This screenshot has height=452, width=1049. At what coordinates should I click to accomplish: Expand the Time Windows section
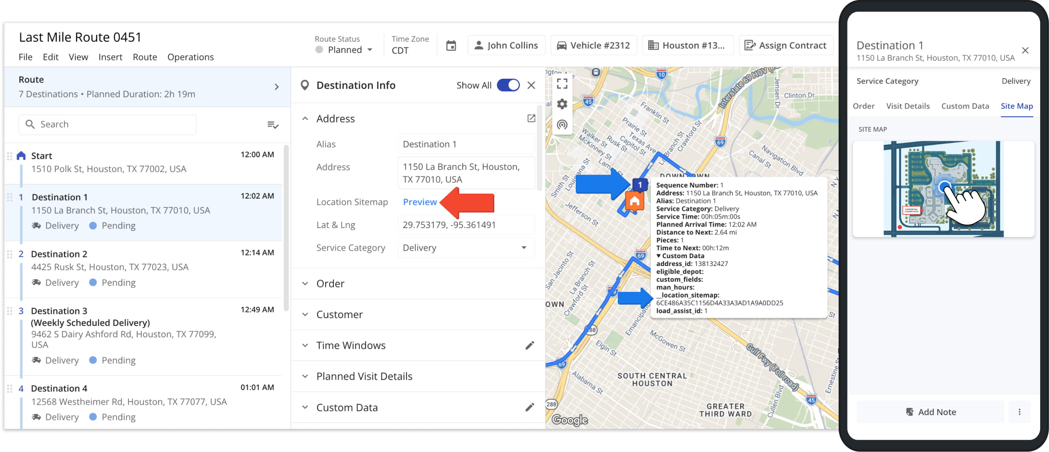click(x=305, y=346)
